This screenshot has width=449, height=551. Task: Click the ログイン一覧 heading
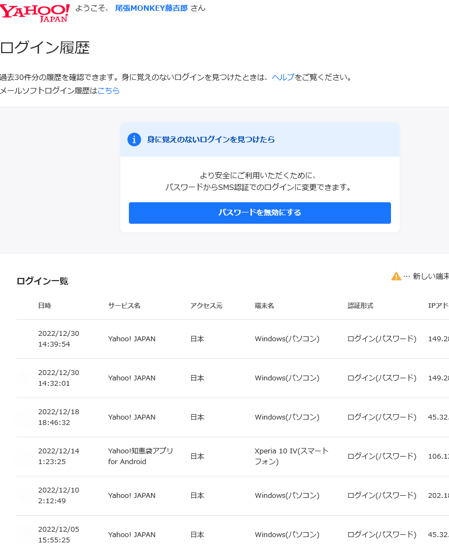(42, 281)
